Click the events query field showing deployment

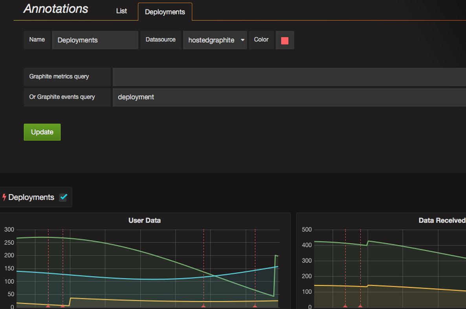(x=289, y=97)
